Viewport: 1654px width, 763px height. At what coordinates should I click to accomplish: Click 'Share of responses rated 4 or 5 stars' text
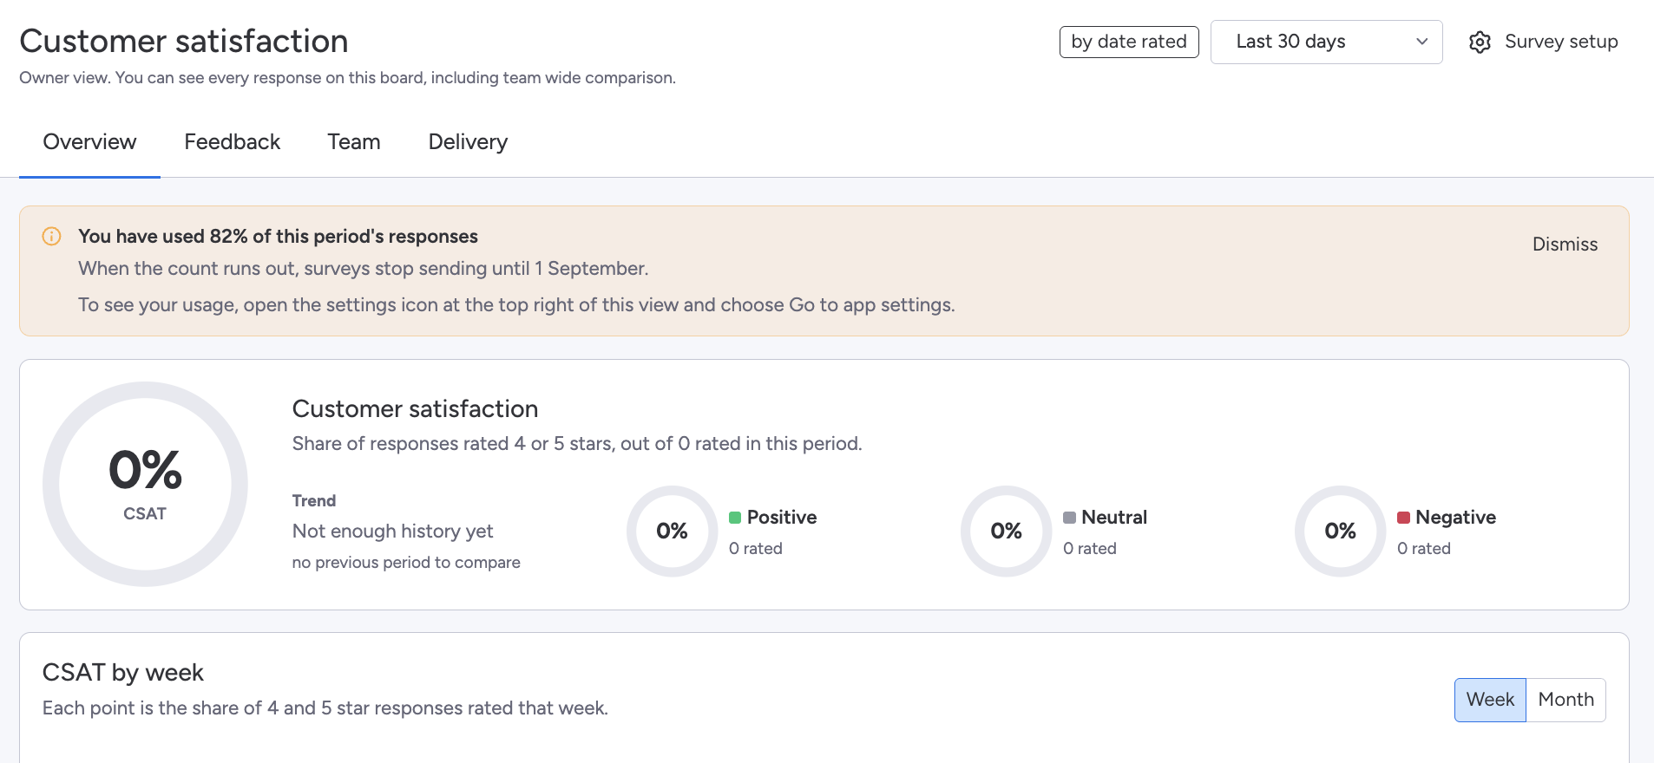click(x=577, y=444)
